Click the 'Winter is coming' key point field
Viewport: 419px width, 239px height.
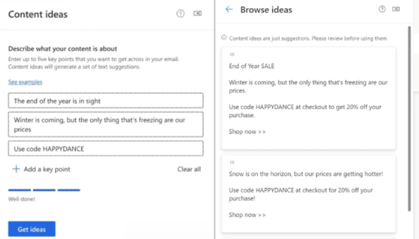click(106, 124)
